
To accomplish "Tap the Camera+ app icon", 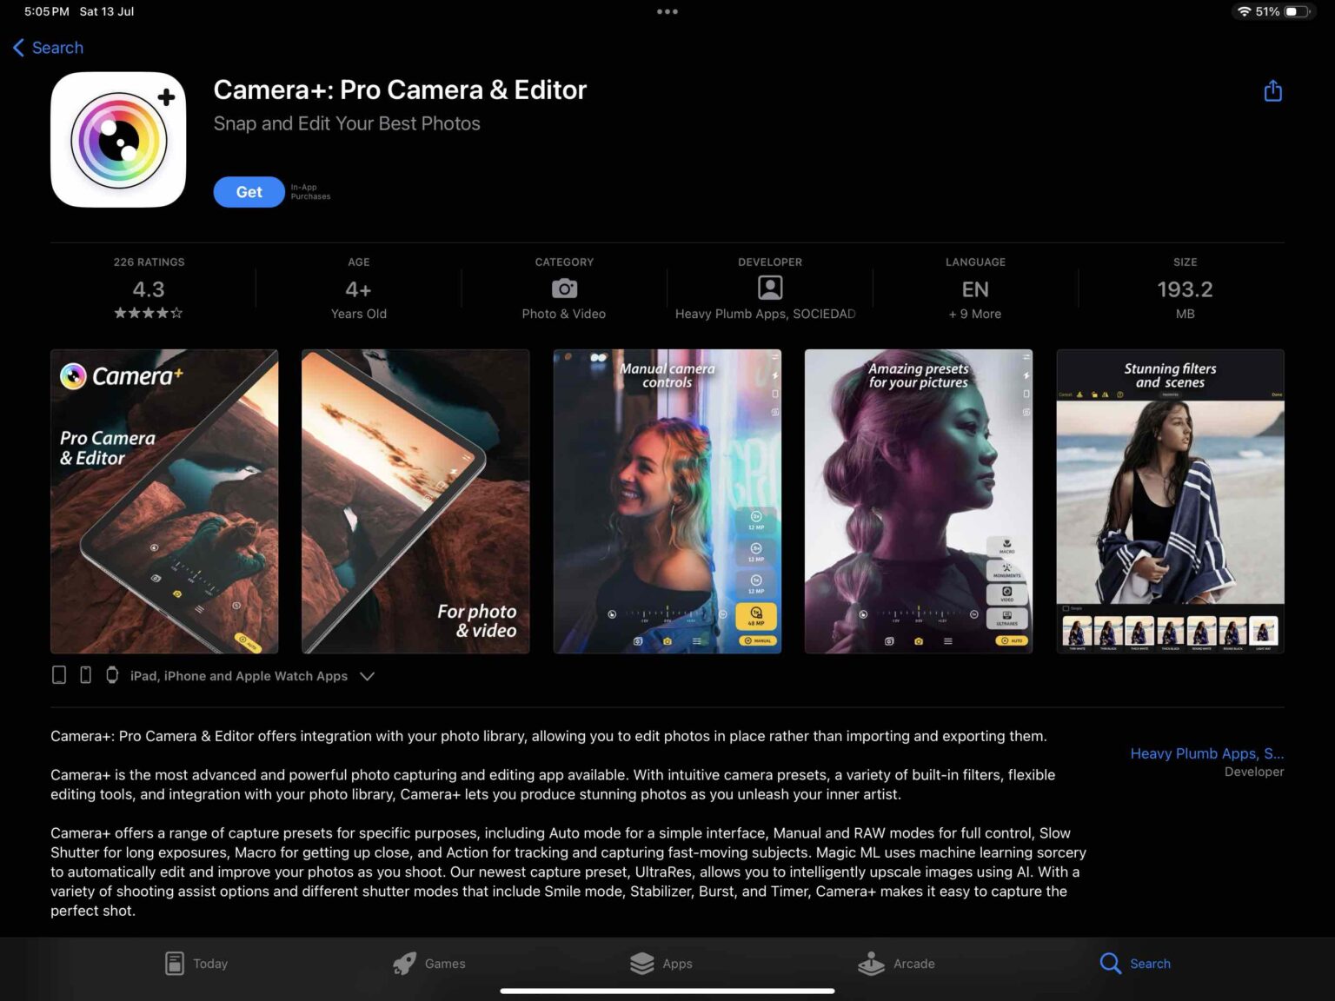I will point(118,139).
